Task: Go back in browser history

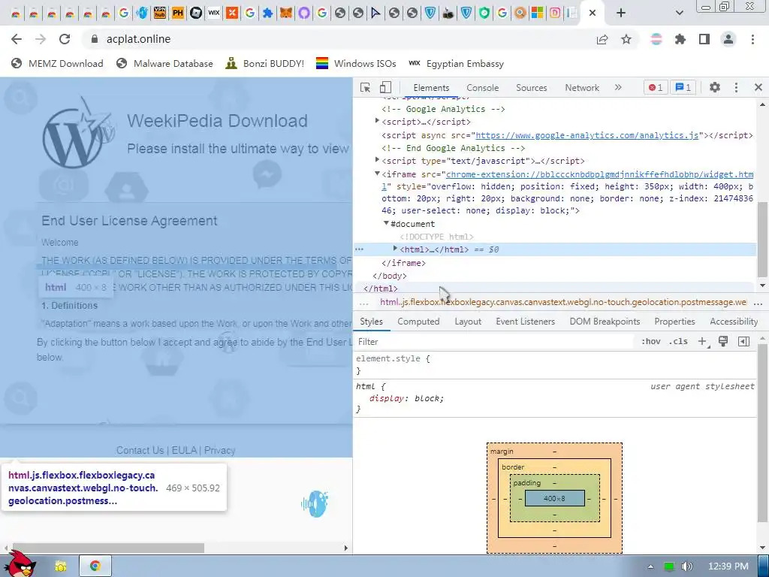Action: point(17,39)
